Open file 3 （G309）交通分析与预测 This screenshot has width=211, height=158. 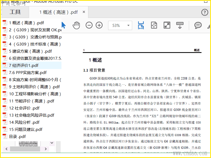coord(35,37)
